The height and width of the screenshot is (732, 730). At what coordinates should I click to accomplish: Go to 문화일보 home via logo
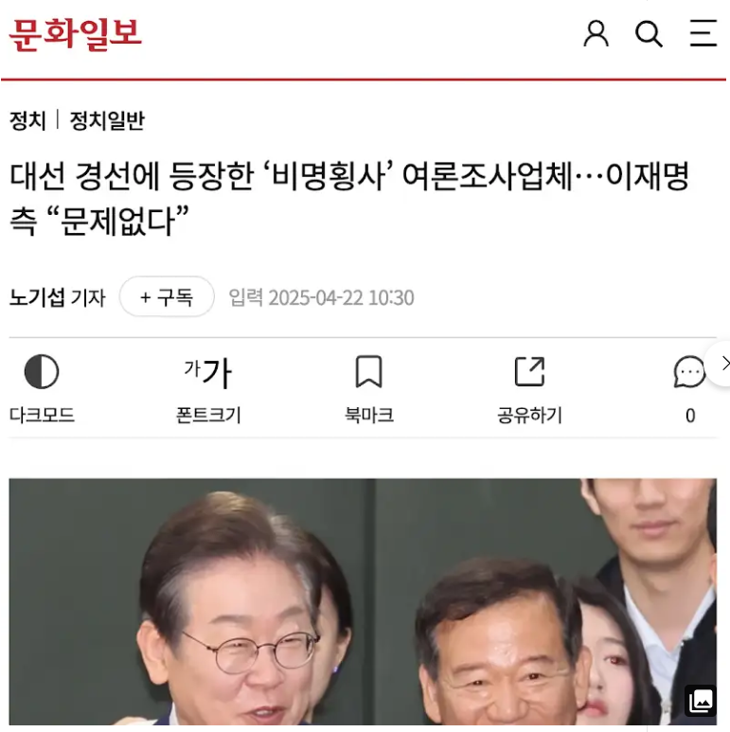pyautogui.click(x=76, y=34)
